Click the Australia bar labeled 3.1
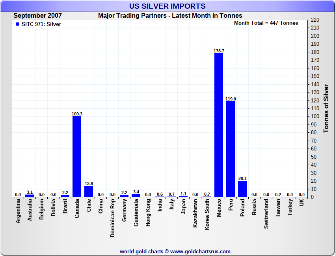The width and height of the screenshot is (335, 256). 30,196
